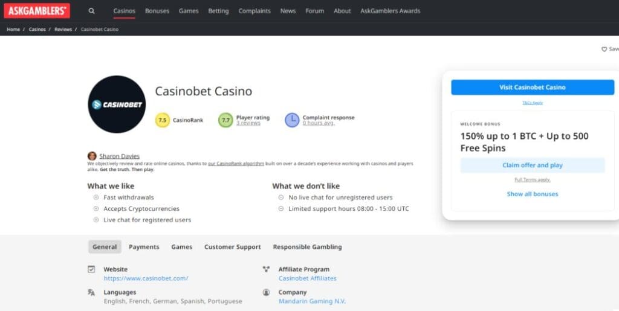Click the complaint response clock icon
This screenshot has height=311, width=619.
coord(292,120)
